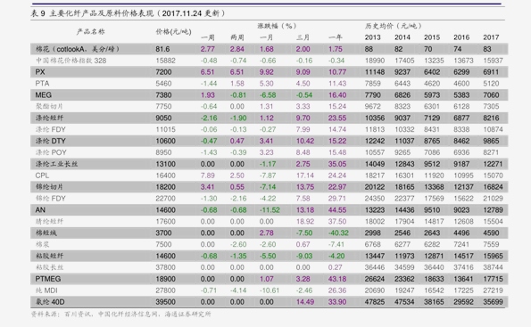Click the 锦纶切片 price 18200
The height and width of the screenshot is (327, 531).
166,187
